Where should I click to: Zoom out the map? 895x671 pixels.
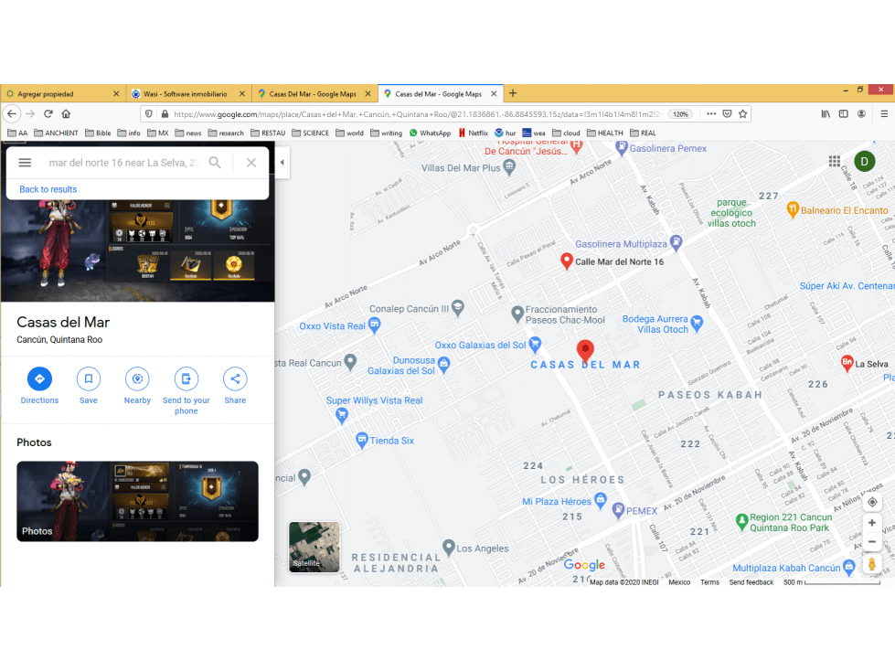click(x=872, y=542)
